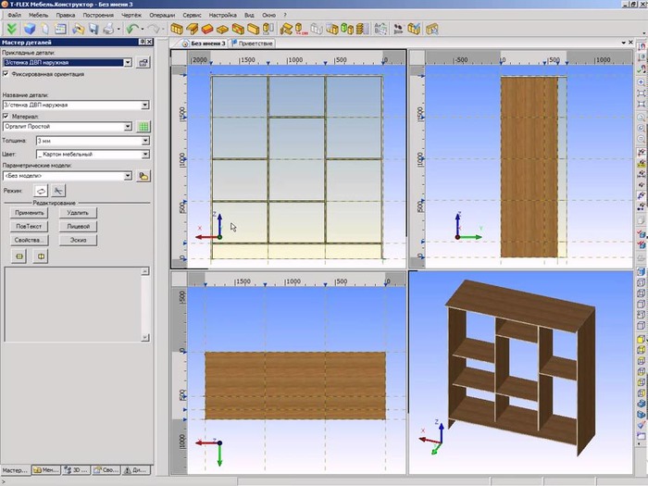Toggle the Фиксированная ориентация checkbox
Screen dimensions: 648x486
click(6, 74)
